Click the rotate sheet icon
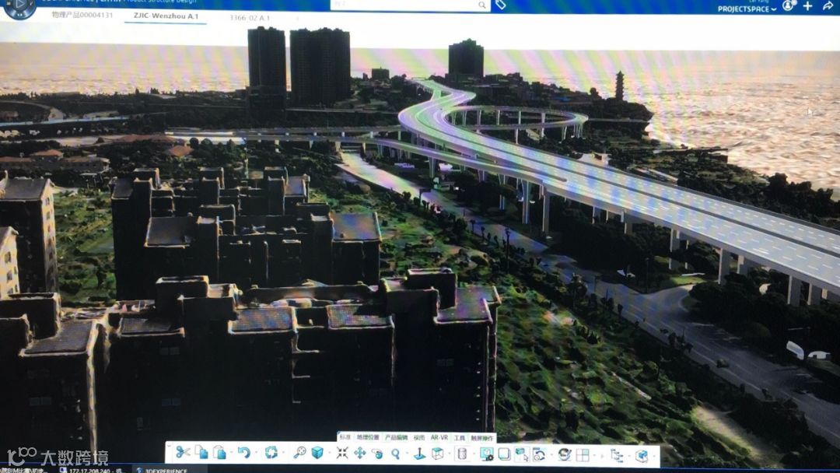This screenshot has width=840, height=473. coord(539,455)
